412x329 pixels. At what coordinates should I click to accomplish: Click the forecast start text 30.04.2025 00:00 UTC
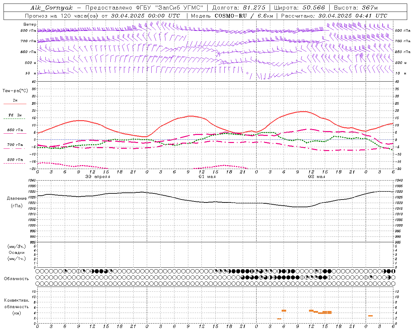(145, 16)
